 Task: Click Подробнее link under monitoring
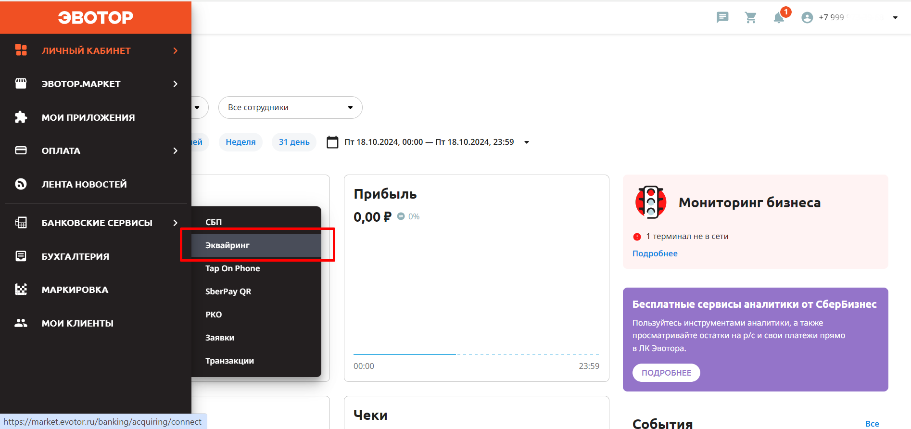[655, 253]
